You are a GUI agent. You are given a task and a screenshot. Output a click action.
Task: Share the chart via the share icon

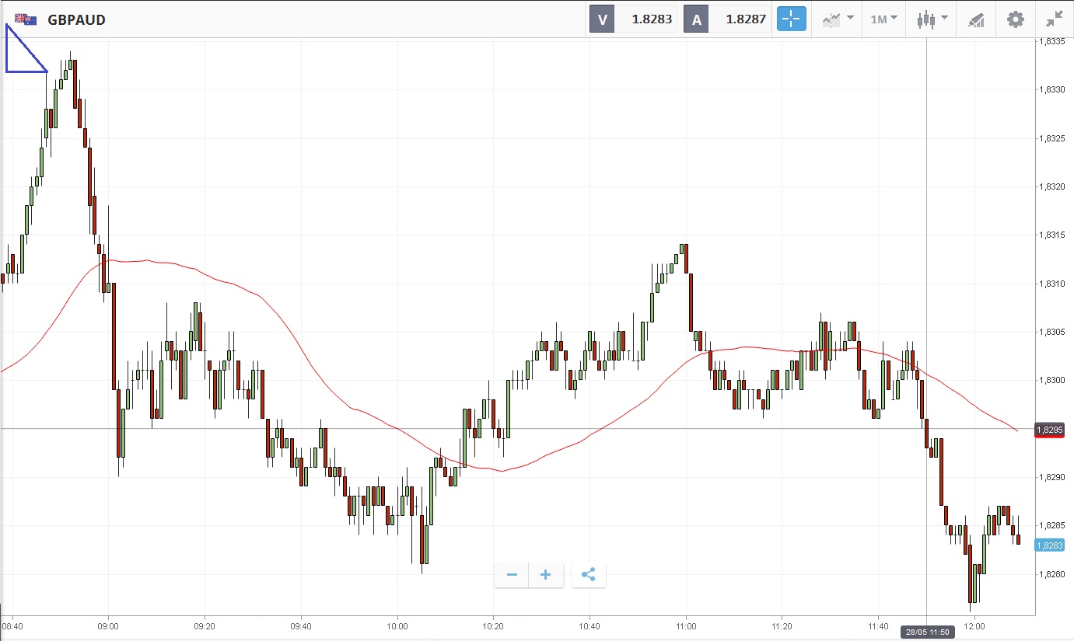pyautogui.click(x=589, y=575)
